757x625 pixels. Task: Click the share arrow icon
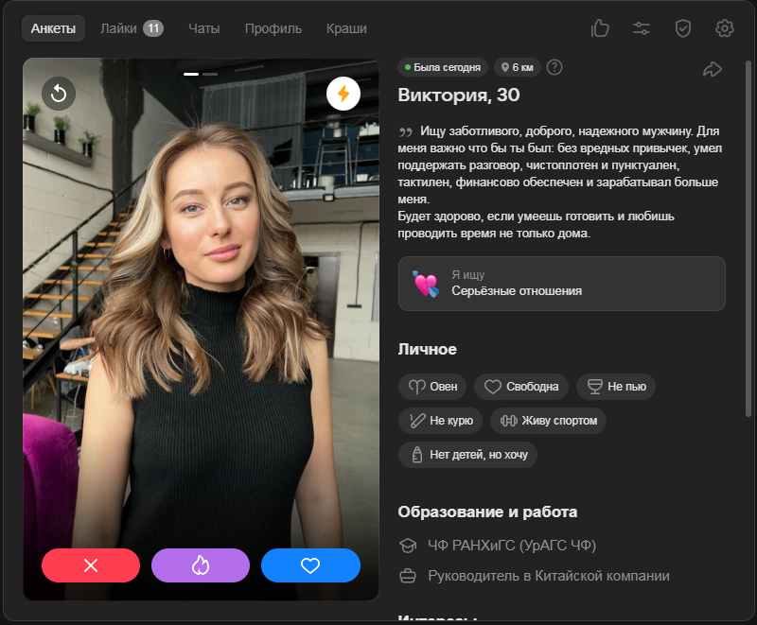click(x=713, y=69)
